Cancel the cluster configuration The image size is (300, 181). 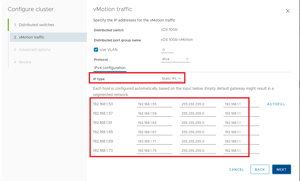pos(236,170)
